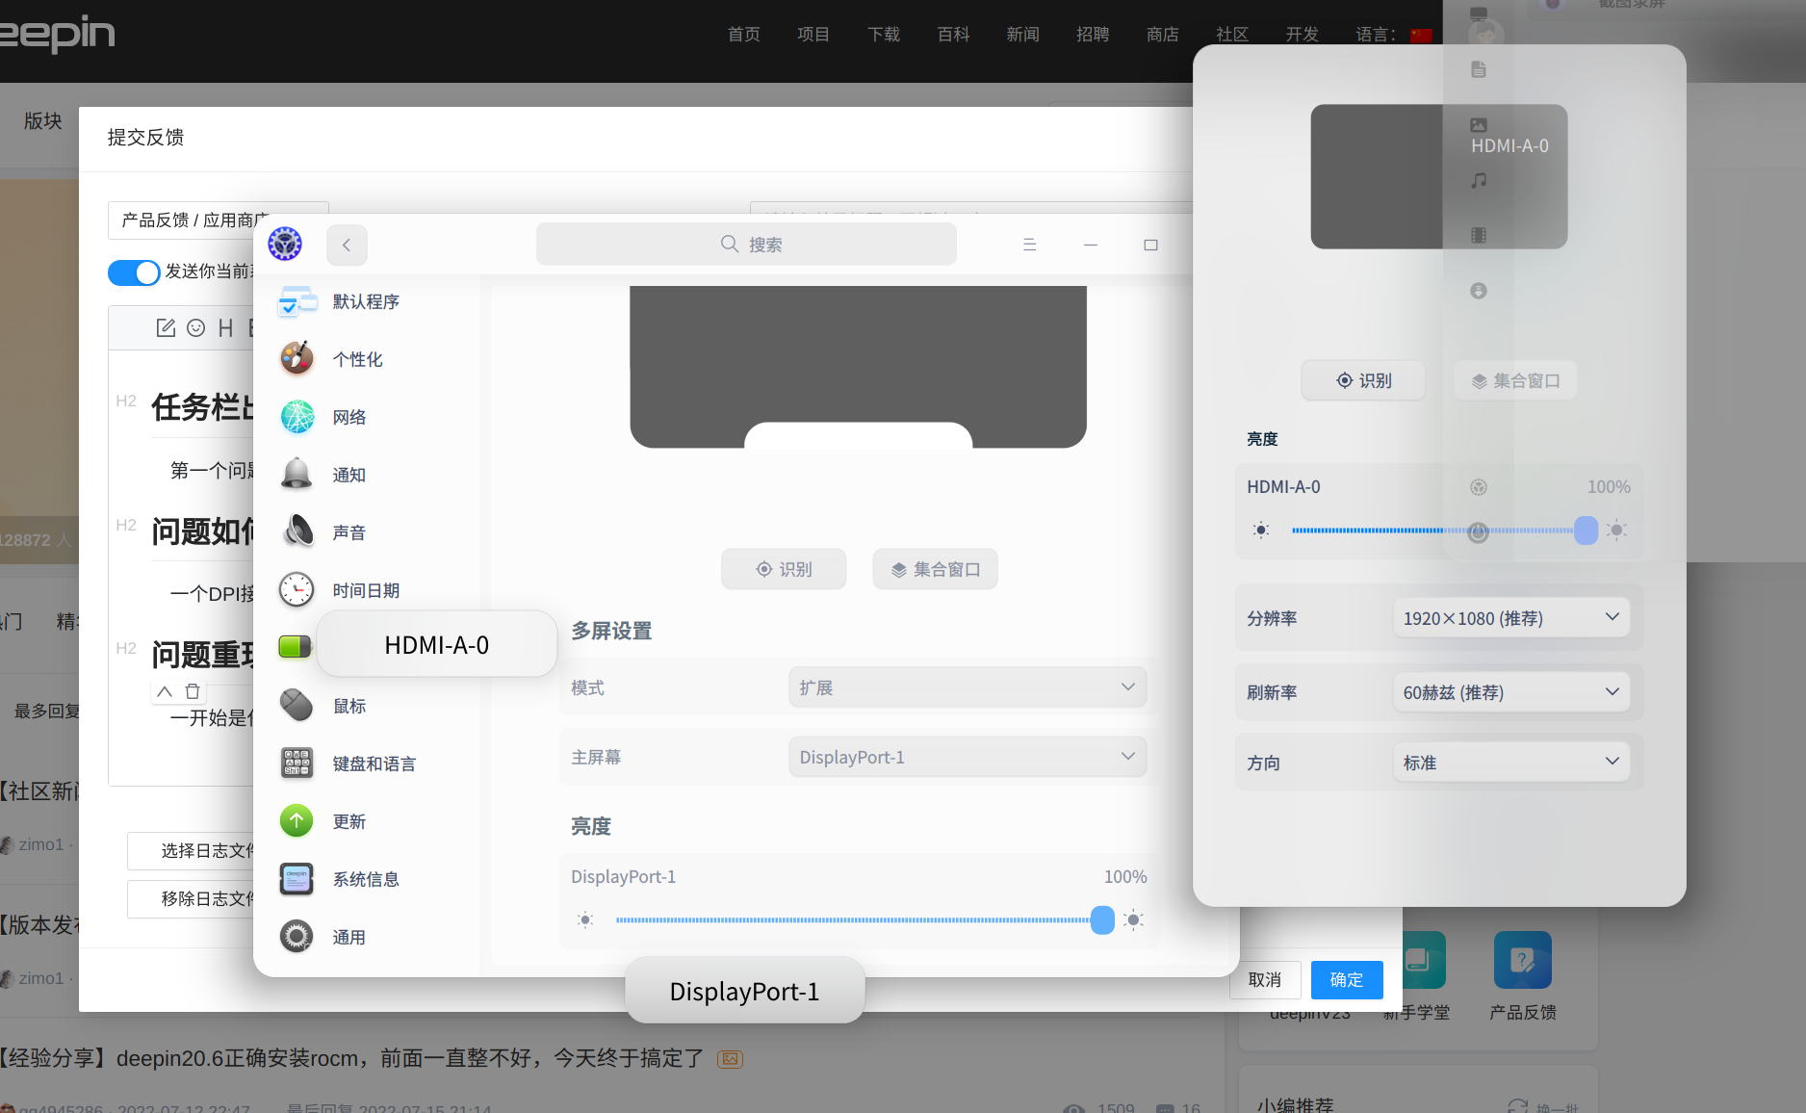View 系统信息 (System Info)
Viewport: 1806px width, 1113px height.
coord(366,878)
